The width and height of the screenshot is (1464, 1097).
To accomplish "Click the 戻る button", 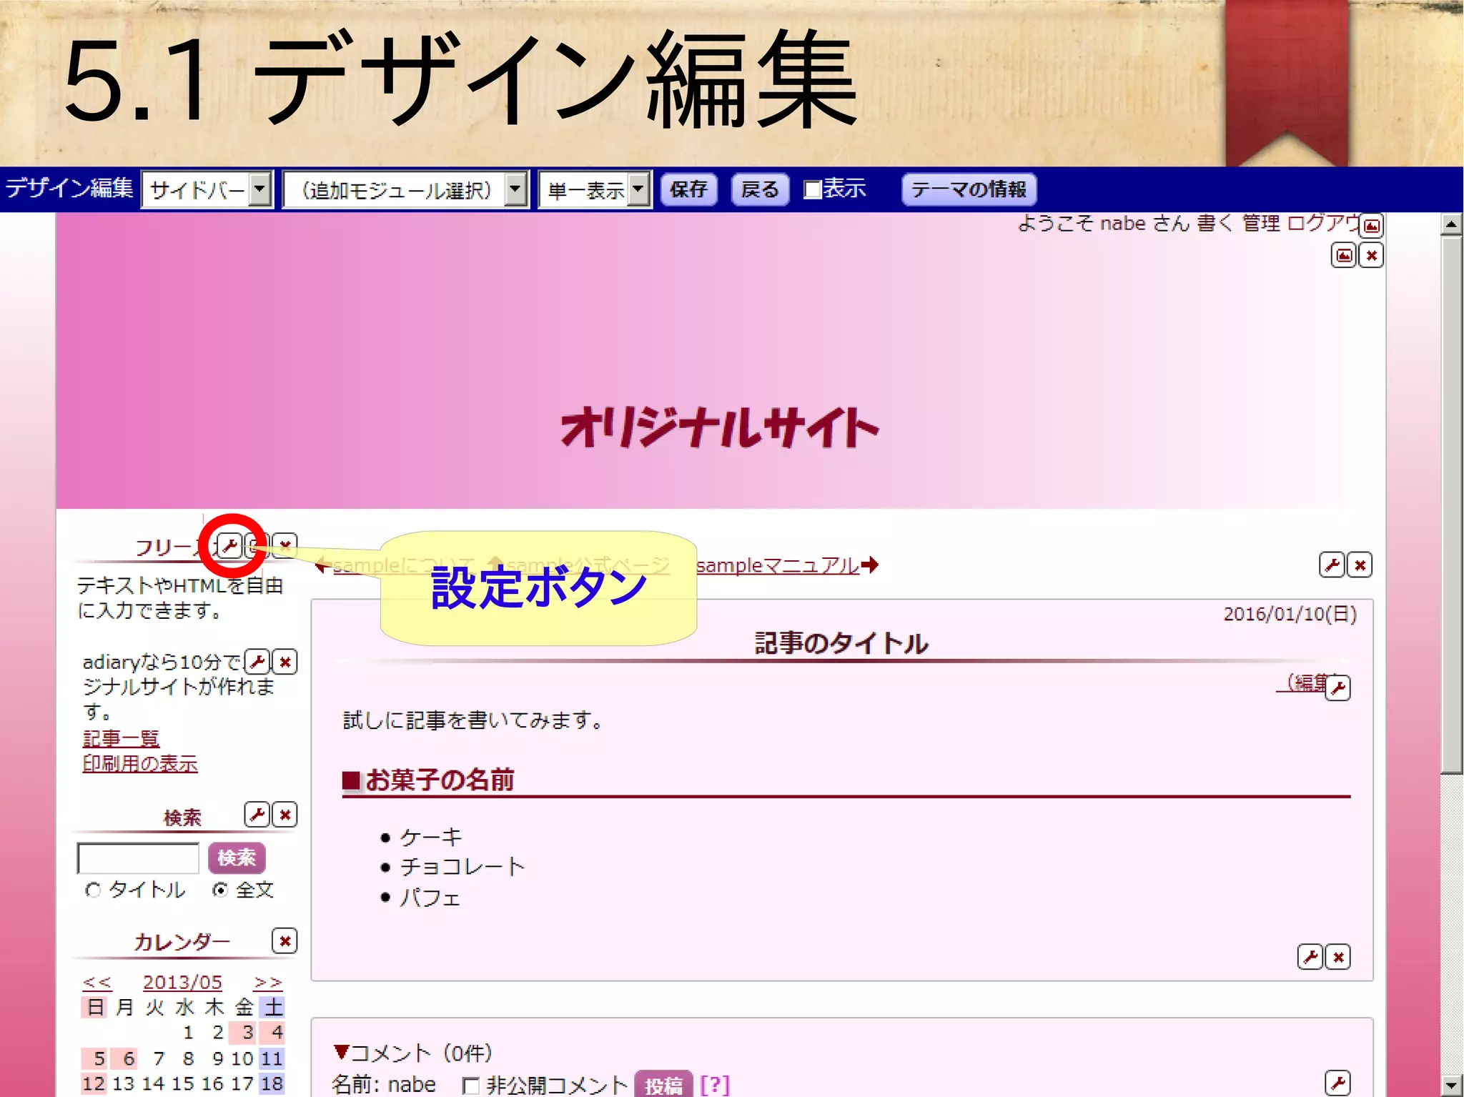I will (760, 189).
